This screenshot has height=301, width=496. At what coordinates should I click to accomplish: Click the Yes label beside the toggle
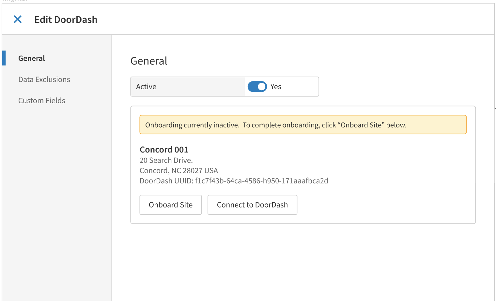click(276, 86)
